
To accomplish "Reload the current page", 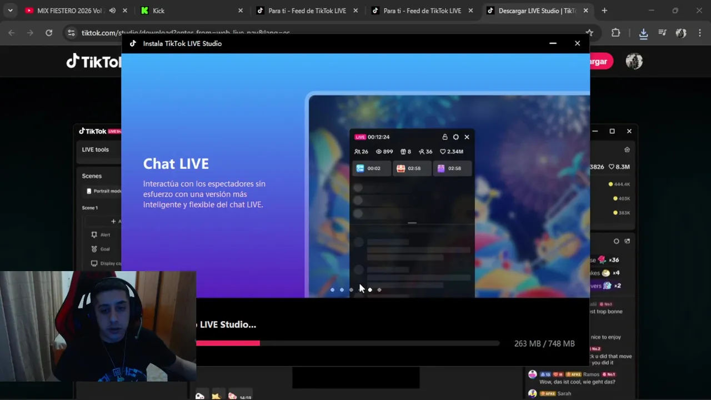I will 49,33.
